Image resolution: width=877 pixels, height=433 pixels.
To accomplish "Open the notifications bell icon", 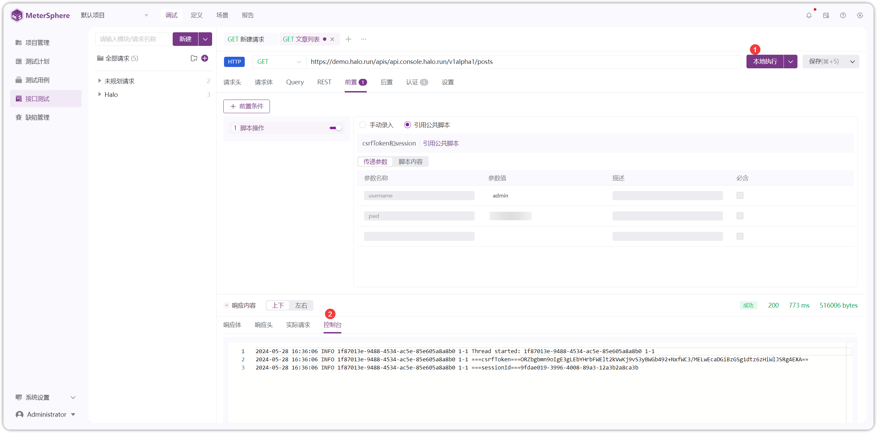I will click(809, 15).
